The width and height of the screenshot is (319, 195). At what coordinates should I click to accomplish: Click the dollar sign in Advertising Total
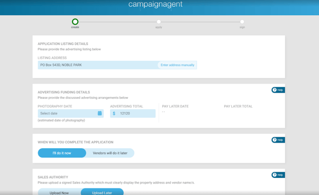114,113
